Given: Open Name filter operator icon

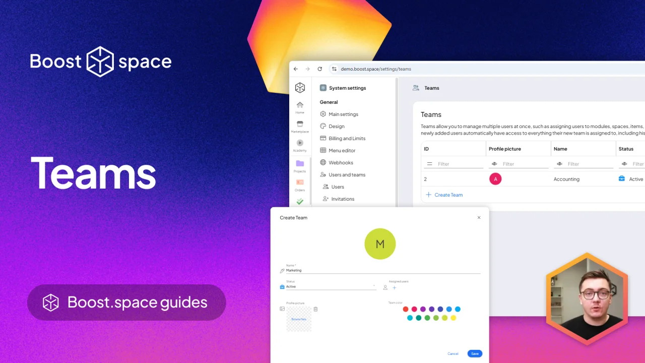Looking at the screenshot, I should tap(559, 164).
